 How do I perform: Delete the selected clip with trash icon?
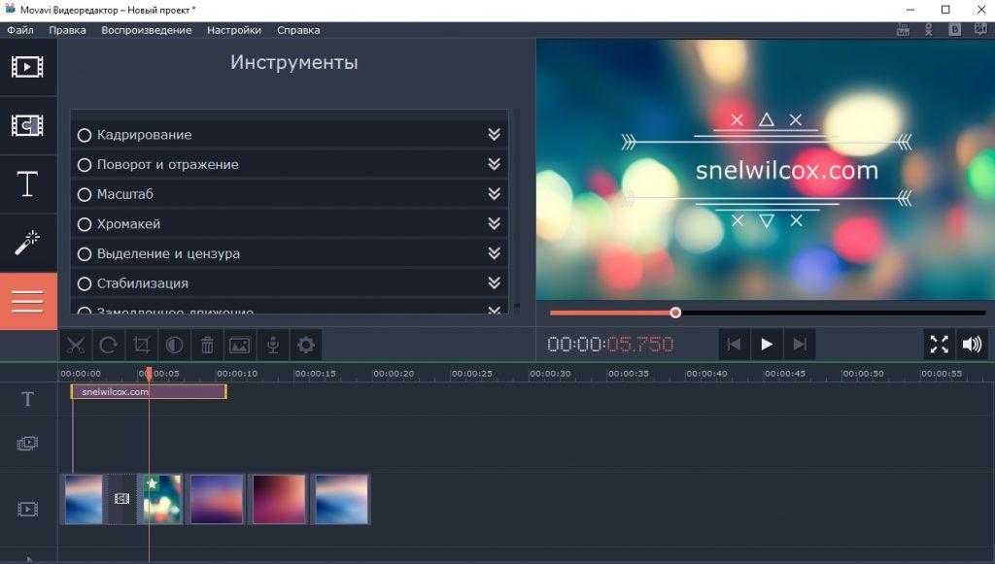pyautogui.click(x=208, y=346)
